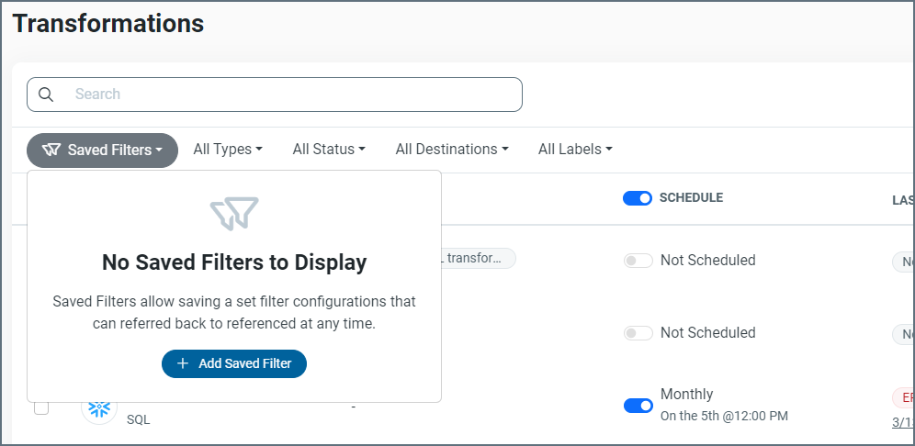Click the SCHEDULE column header text

coord(691,197)
